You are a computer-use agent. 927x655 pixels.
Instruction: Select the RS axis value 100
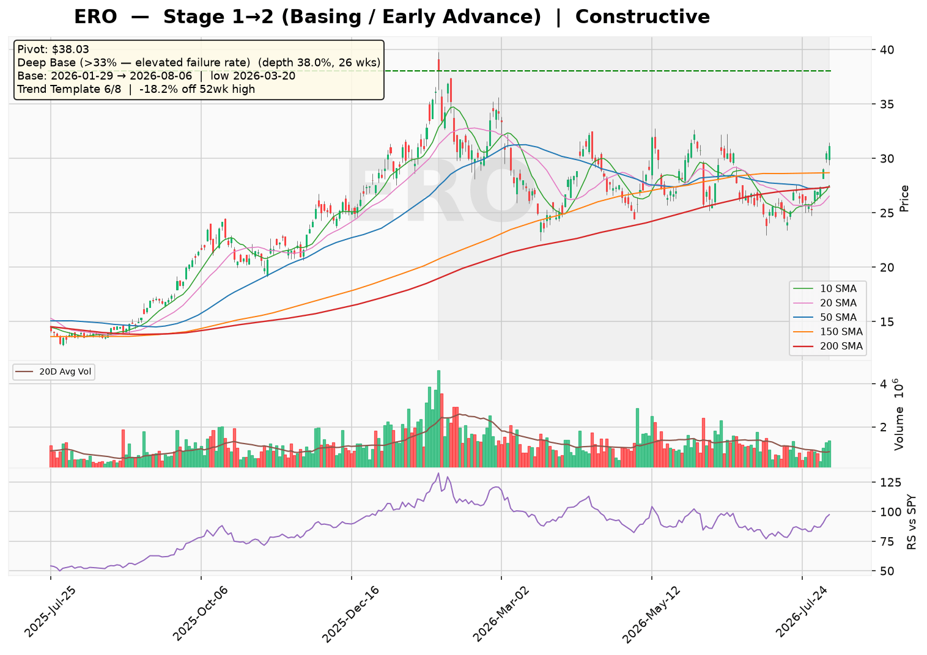tap(890, 513)
